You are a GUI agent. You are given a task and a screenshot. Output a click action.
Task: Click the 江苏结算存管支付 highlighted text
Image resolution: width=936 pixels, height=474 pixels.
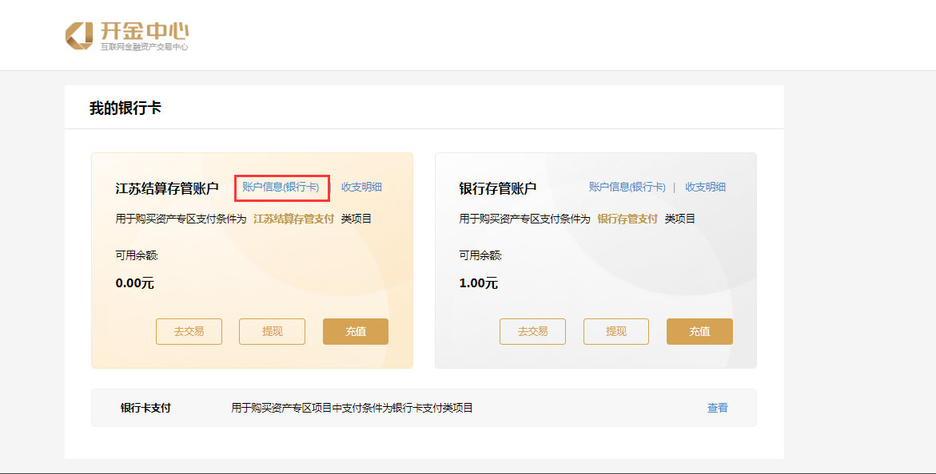click(x=293, y=219)
